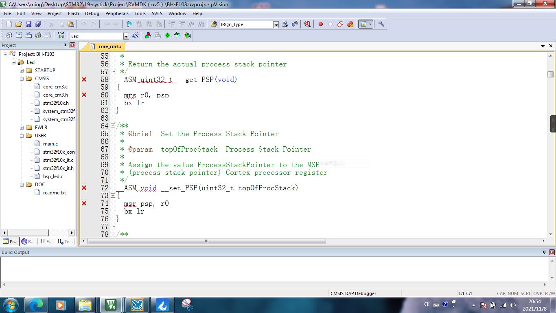Save the current file icon

28,24
